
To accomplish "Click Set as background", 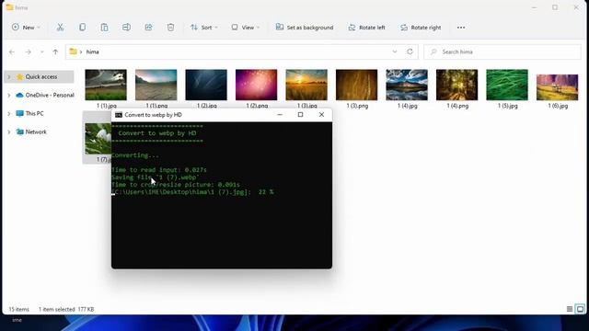I will [305, 28].
